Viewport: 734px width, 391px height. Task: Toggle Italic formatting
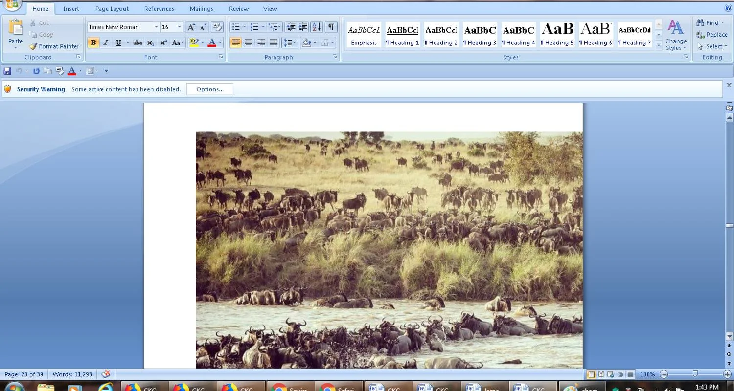pos(106,43)
